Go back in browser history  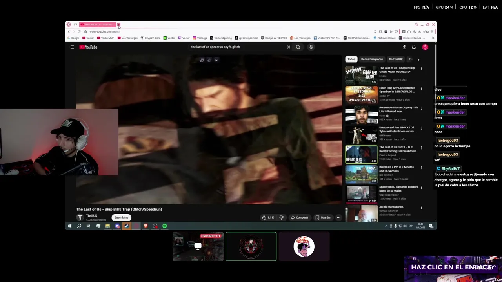coord(69,31)
